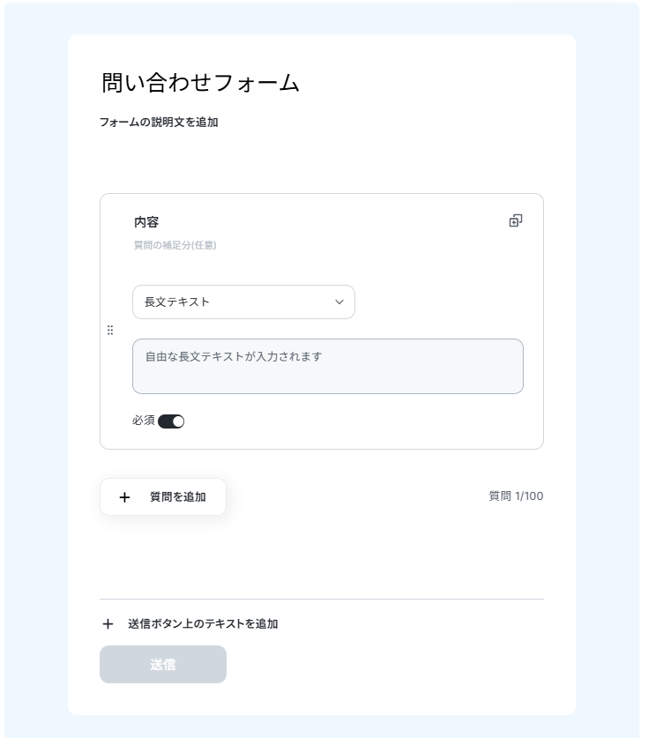Click the 質問の補足分(任意) supplement field
The width and height of the screenshot is (656, 738).
[x=175, y=245]
